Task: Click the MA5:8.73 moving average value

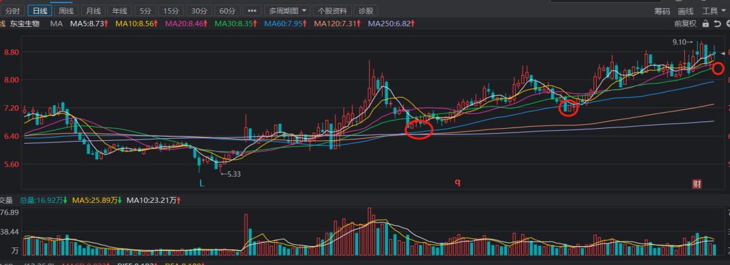Action: point(89,23)
